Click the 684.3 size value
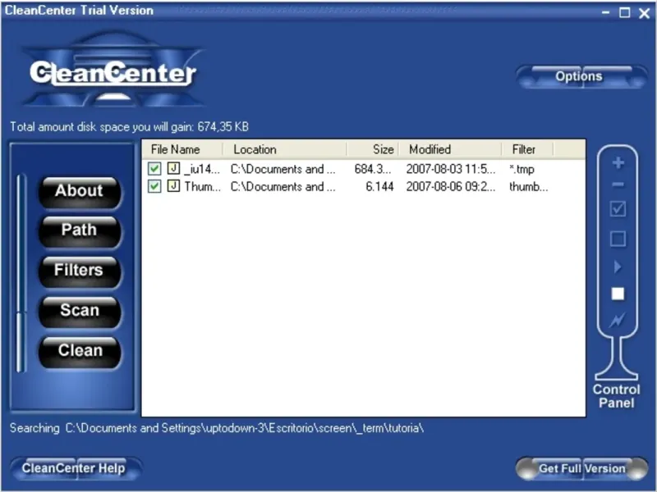 (373, 169)
